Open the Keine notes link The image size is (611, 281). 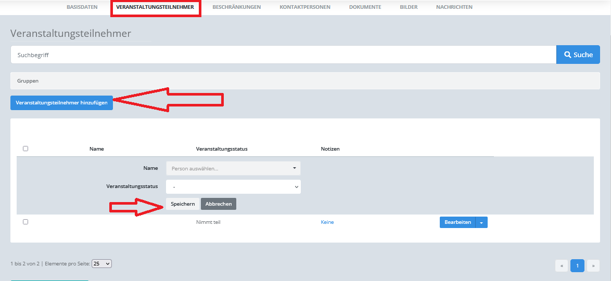click(x=327, y=222)
